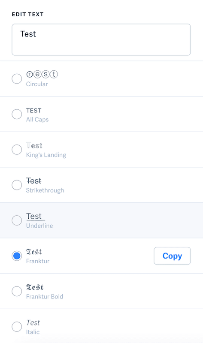Click the italic Test preview text
203x343 pixels.
click(33, 323)
